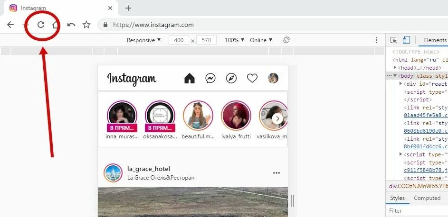The image size is (448, 217).
Task: Open the Explore compass icon
Action: [x=231, y=78]
